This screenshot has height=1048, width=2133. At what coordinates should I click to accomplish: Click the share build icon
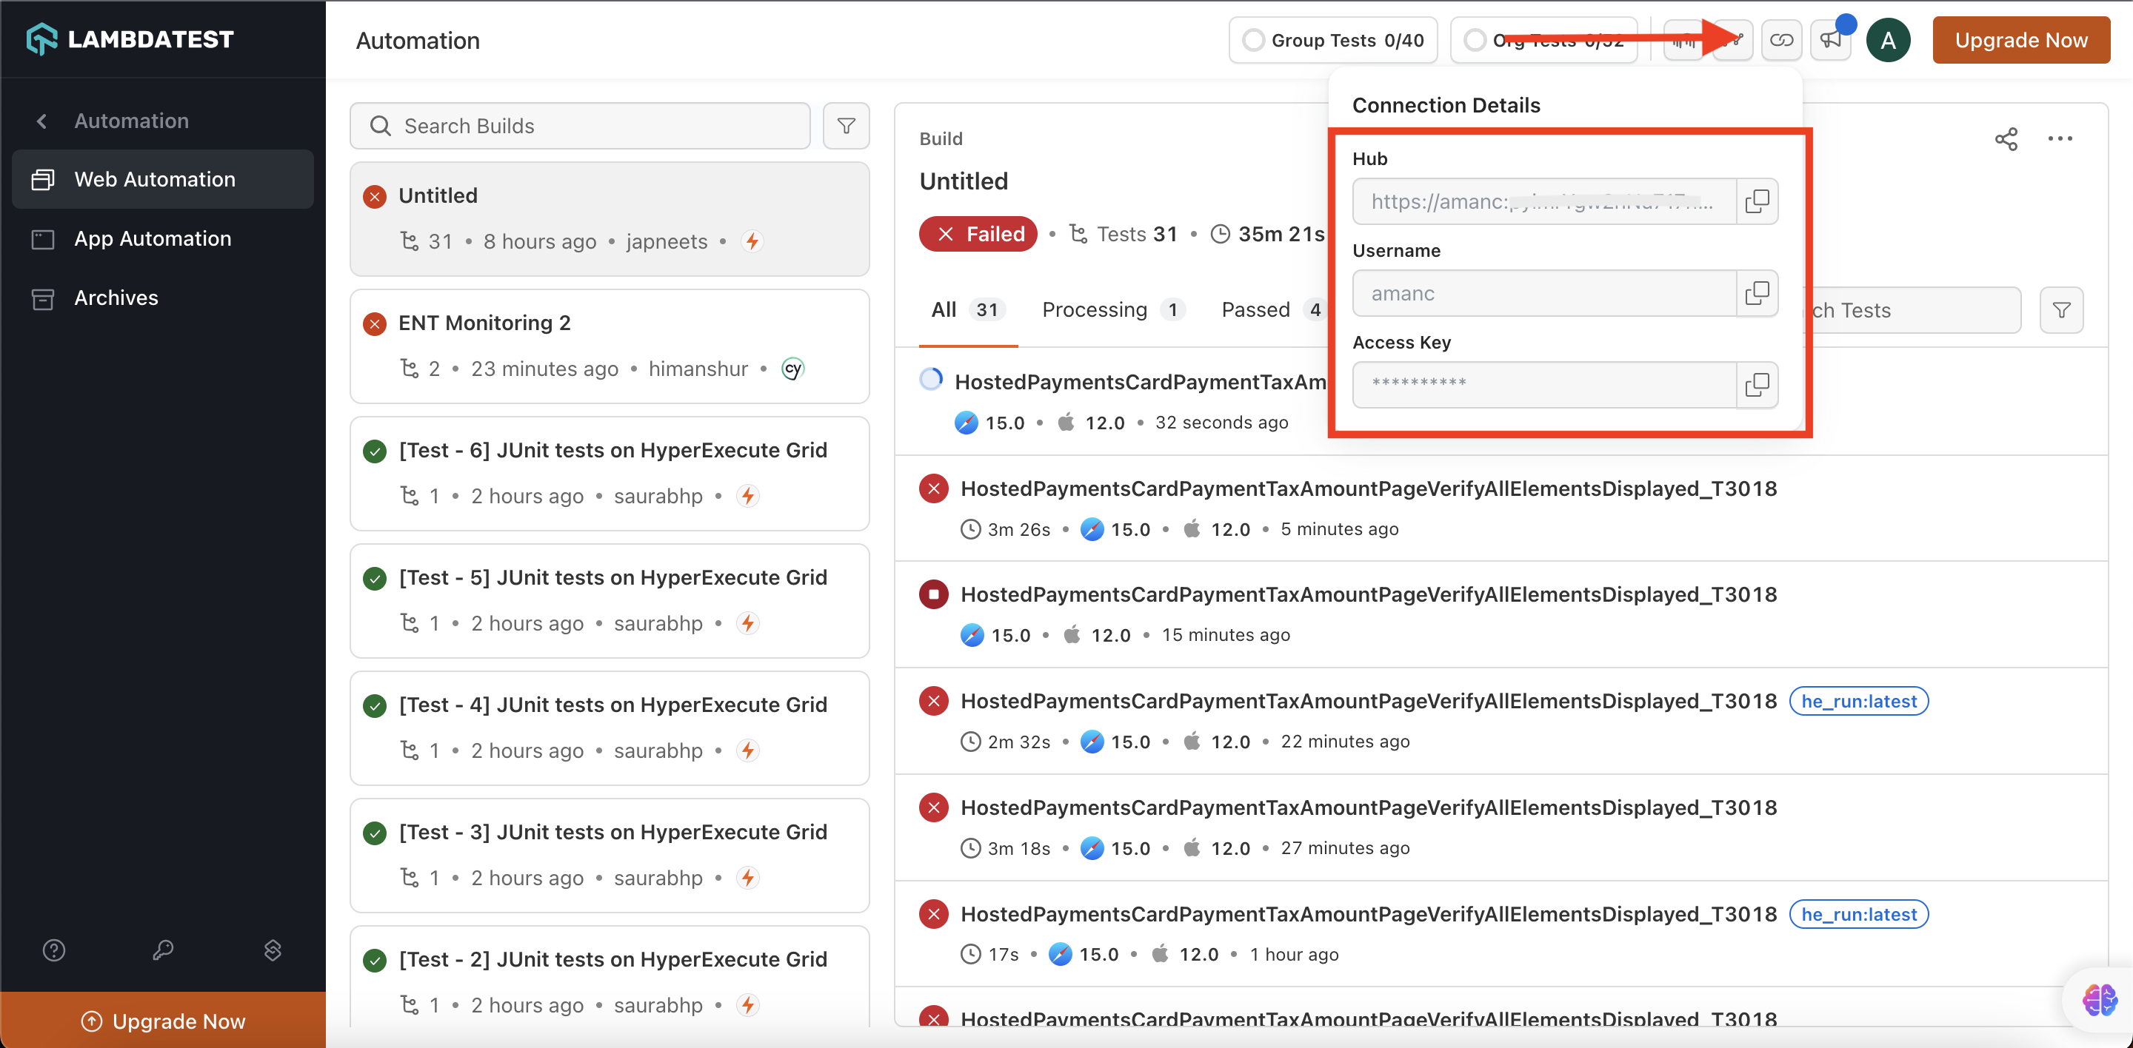(x=2006, y=139)
